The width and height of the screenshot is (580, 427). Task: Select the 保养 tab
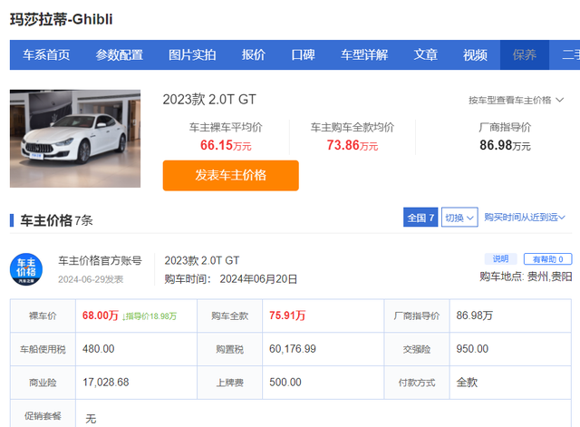pos(525,54)
